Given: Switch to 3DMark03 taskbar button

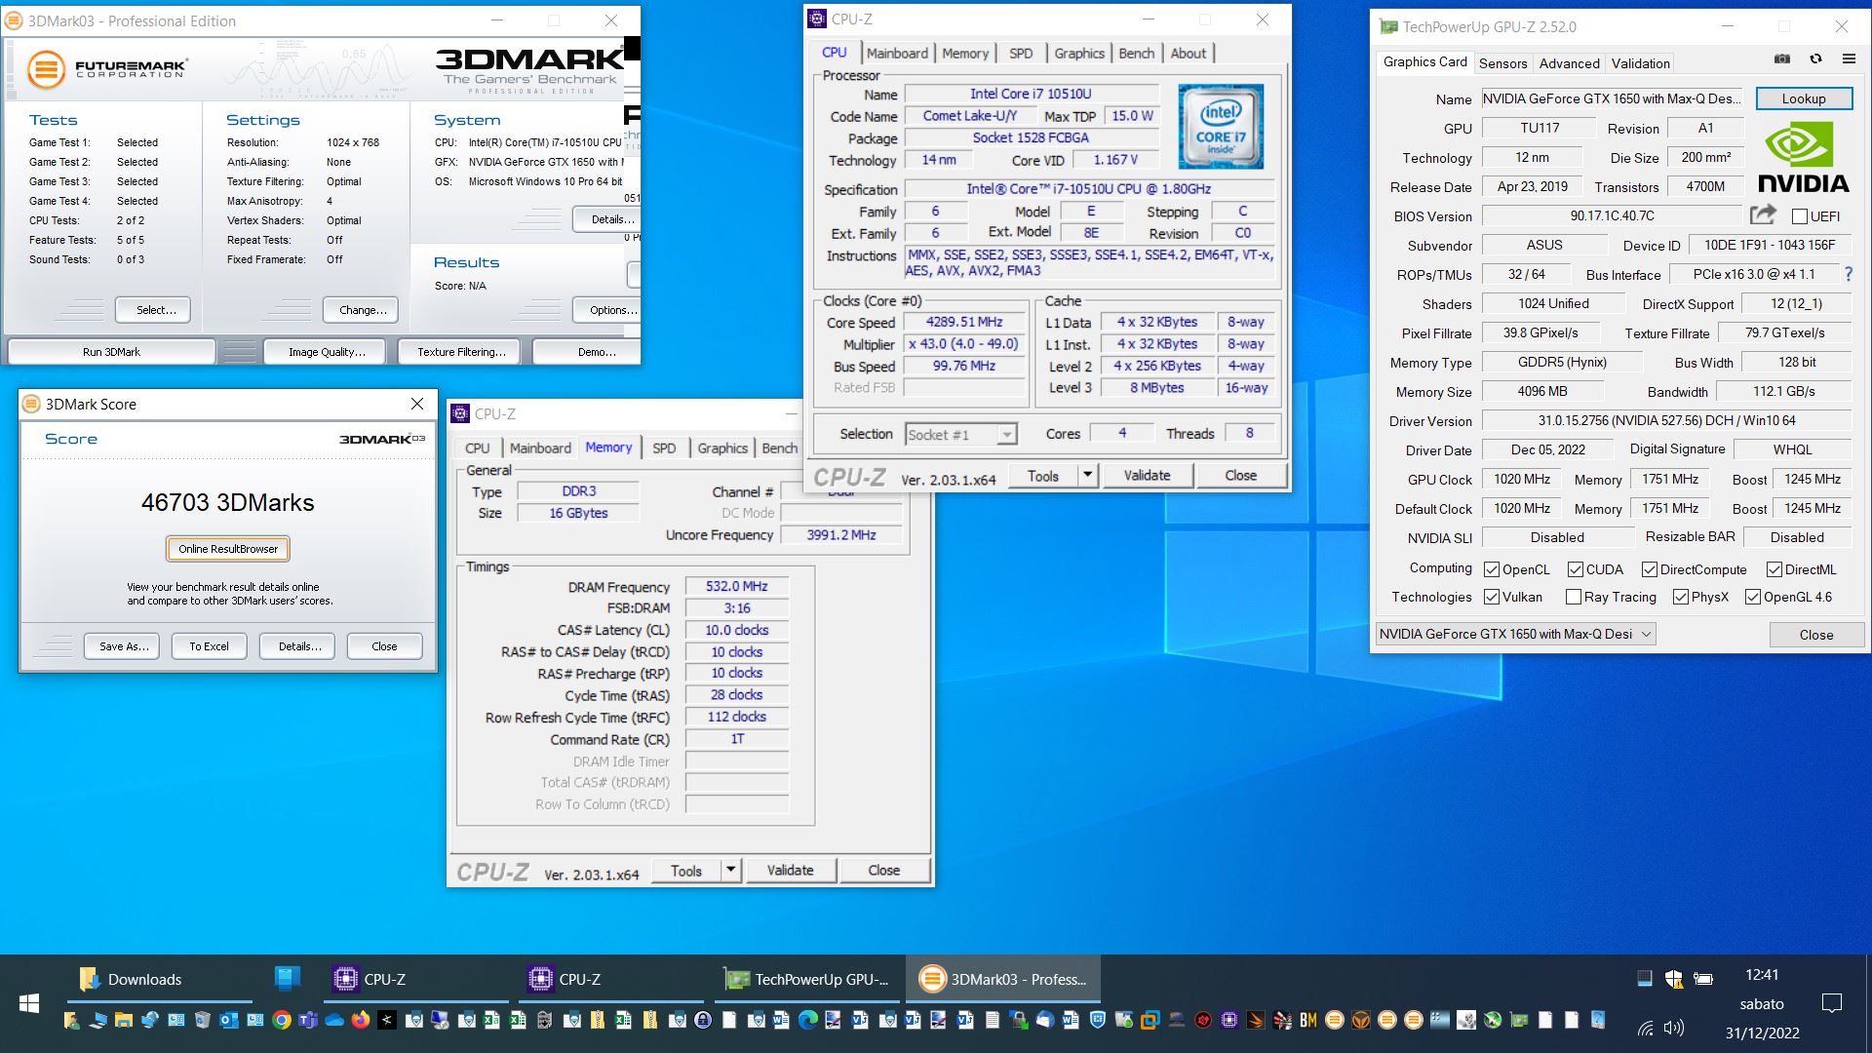Looking at the screenshot, I should pyautogui.click(x=1003, y=979).
